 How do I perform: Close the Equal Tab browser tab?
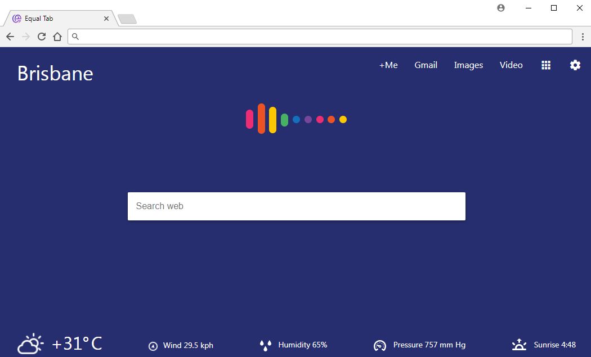[x=106, y=19]
